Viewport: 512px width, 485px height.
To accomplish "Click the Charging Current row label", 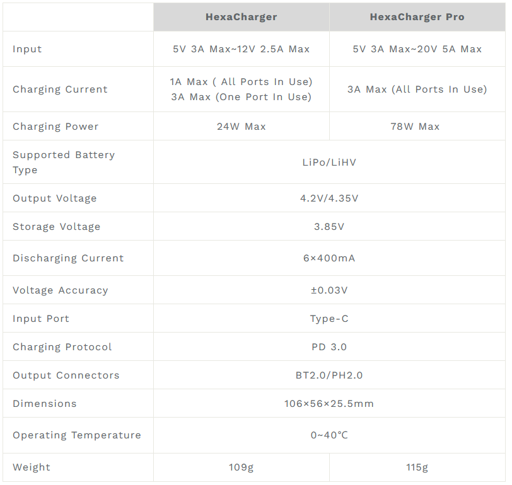I will click(x=60, y=89).
